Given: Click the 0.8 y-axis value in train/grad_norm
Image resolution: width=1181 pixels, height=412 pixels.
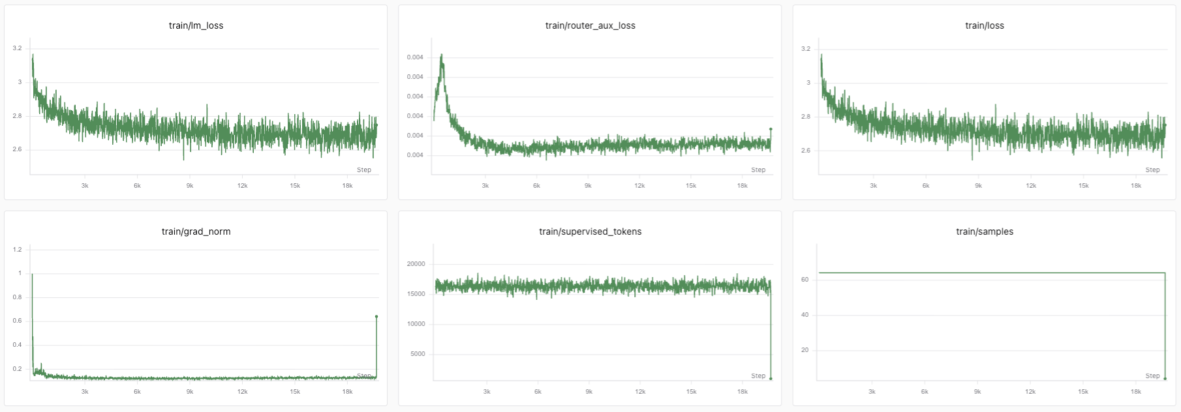Looking at the screenshot, I should pyautogui.click(x=17, y=297).
